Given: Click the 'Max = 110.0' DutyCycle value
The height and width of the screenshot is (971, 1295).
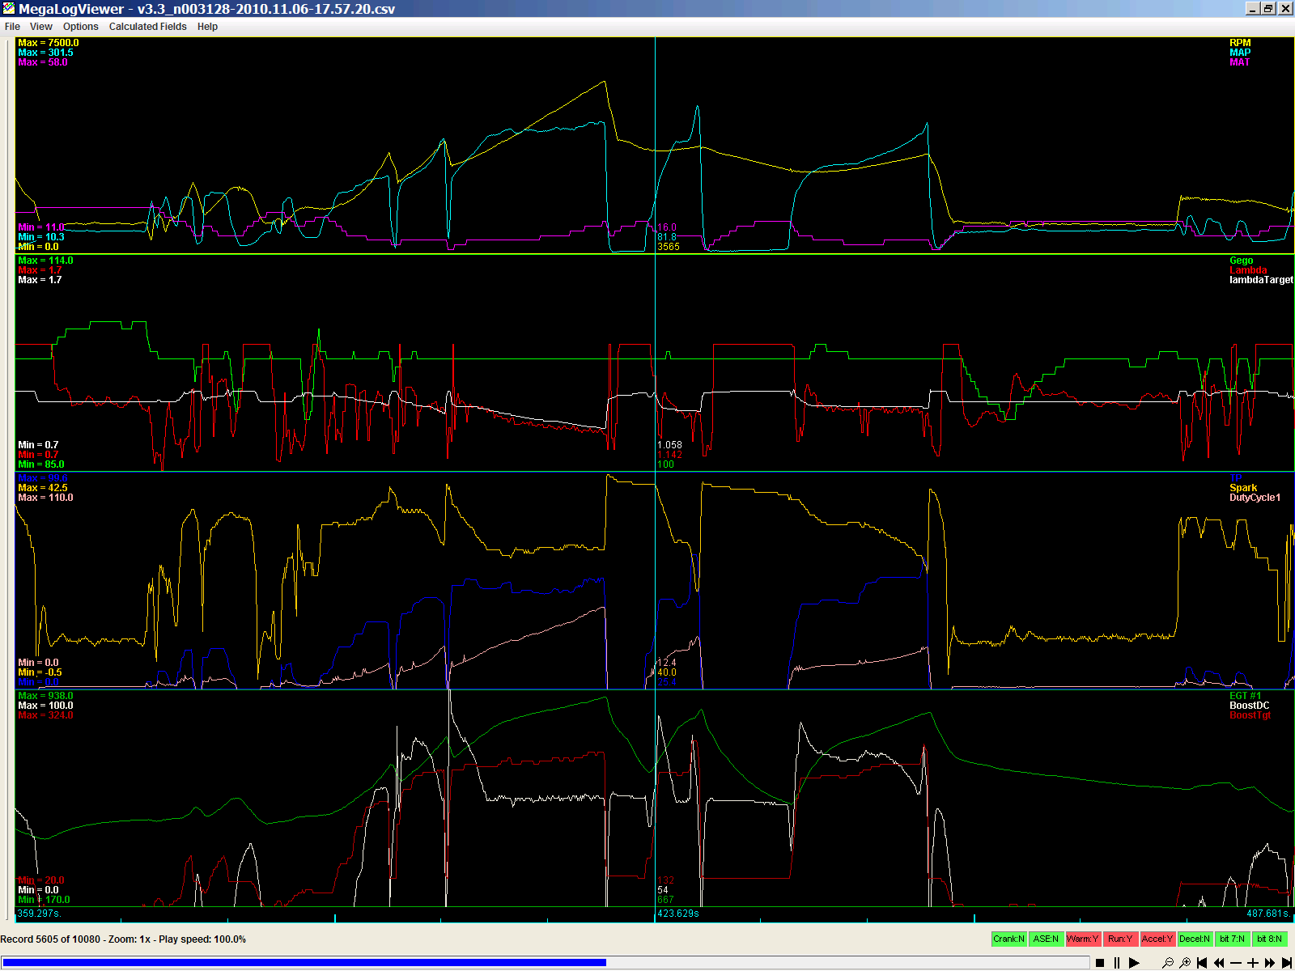Looking at the screenshot, I should pos(45,498).
